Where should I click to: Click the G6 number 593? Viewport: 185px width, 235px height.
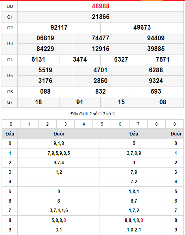[156, 91]
